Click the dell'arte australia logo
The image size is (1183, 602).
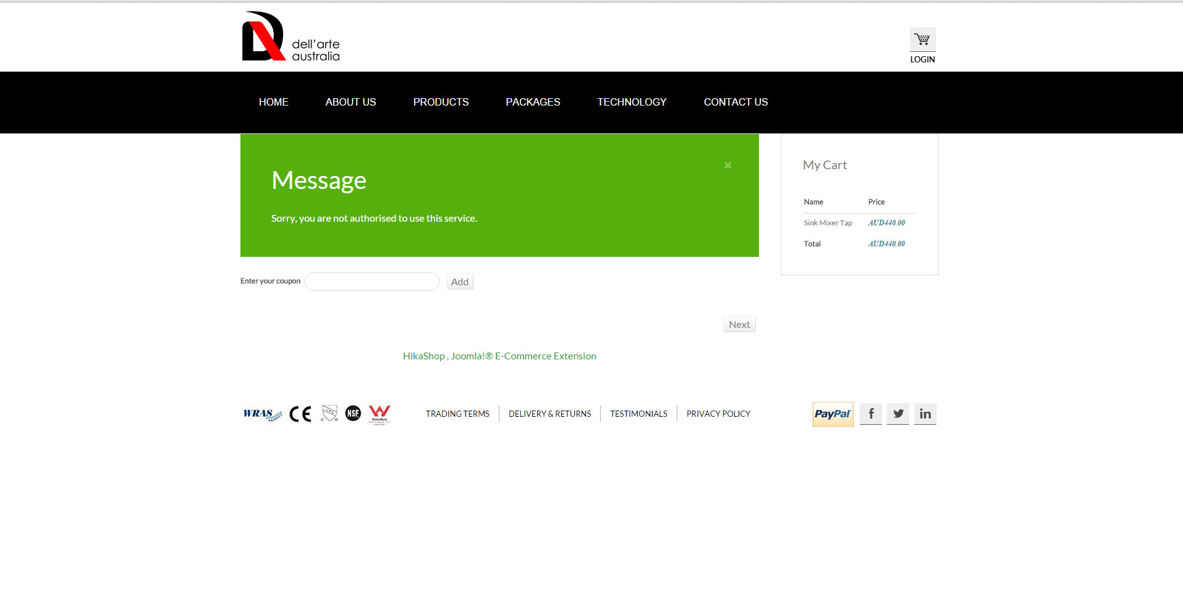point(291,36)
